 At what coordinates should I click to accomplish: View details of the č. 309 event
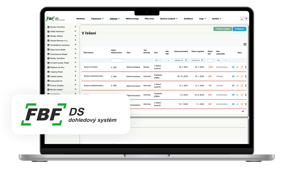[x=233, y=67]
